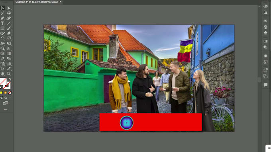Select the Pen tool
This screenshot has width=271, height=152.
pyautogui.click(x=3, y=18)
